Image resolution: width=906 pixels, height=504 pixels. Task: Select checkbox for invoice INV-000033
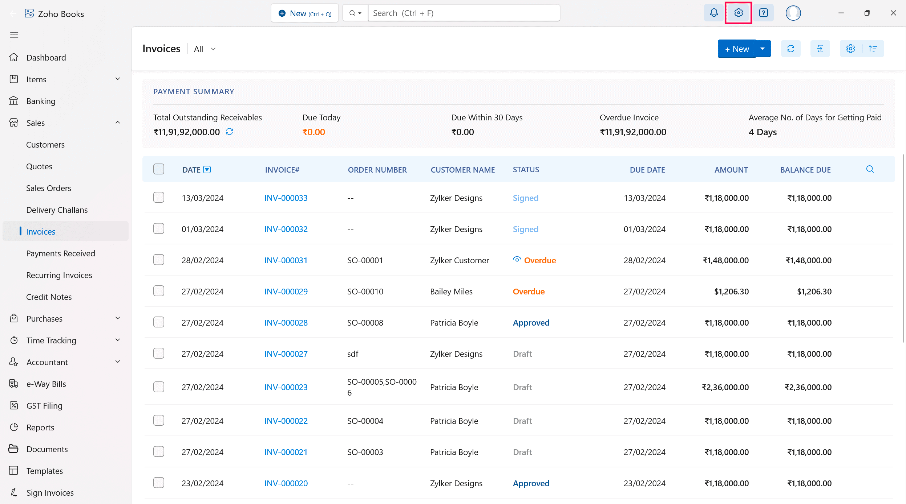point(159,198)
